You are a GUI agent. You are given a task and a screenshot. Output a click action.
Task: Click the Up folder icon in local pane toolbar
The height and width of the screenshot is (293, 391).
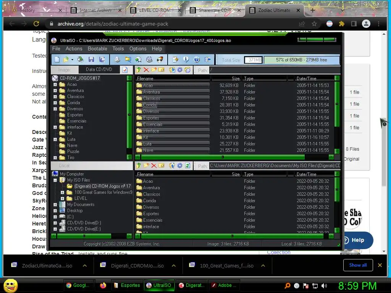(139, 166)
